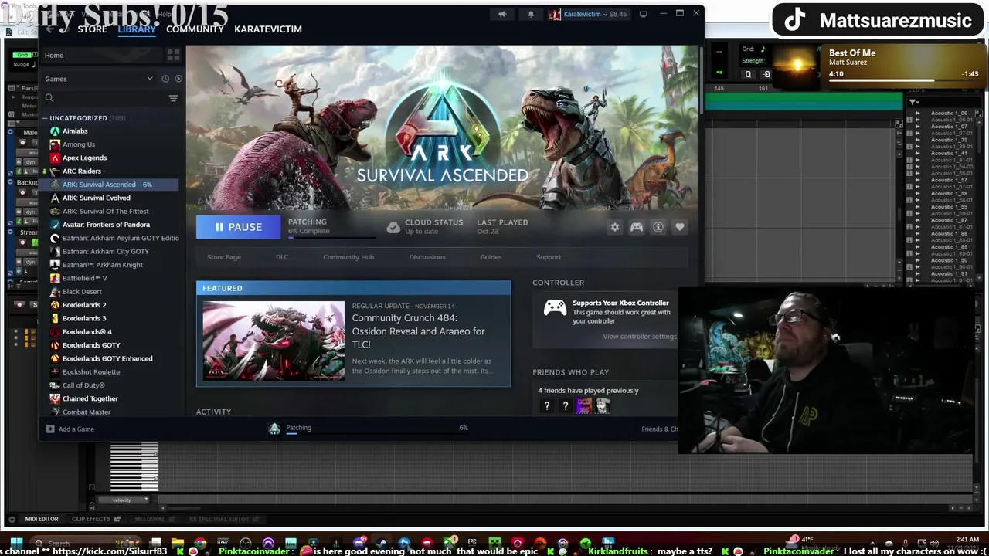Select Chained Together in game list
Screen dimensions: 989x556
coord(90,398)
